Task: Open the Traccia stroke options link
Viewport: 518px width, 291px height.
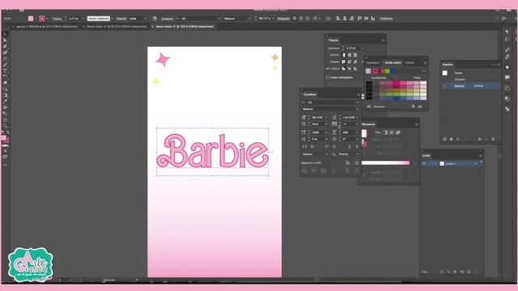Action: [57, 19]
